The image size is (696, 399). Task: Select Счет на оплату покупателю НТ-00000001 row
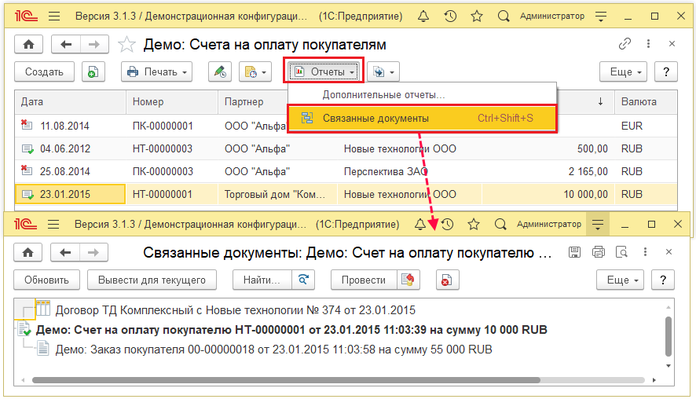(x=291, y=330)
